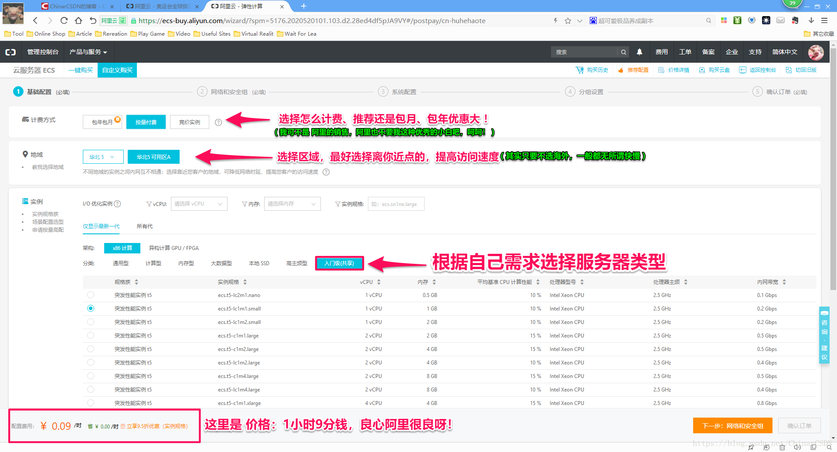Choose 竞价实例 billing method
Viewport: 837px width, 452px height.
coord(190,122)
